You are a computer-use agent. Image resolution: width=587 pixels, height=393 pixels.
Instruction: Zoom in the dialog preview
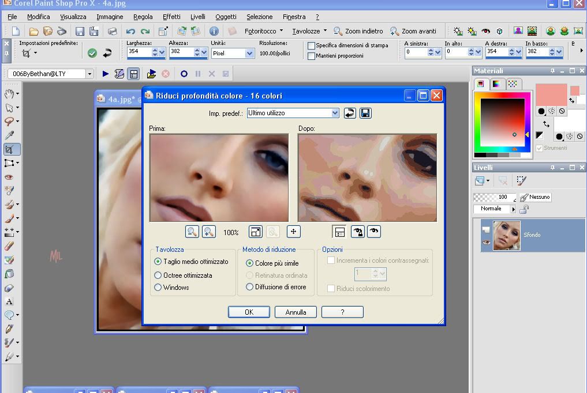click(209, 232)
